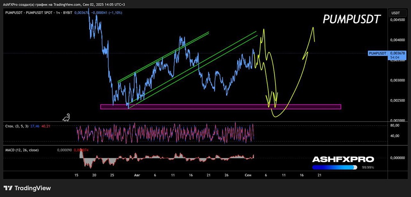Click the 0,003000 price axis label
411x197 pixels.
(397, 80)
